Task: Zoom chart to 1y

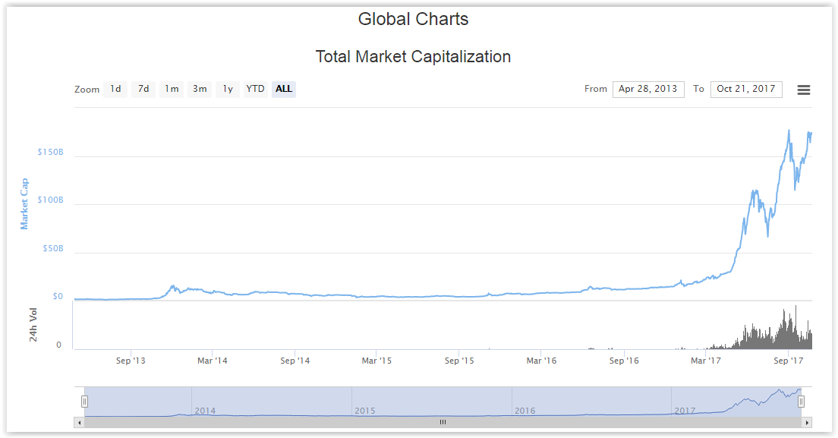Action: [x=228, y=89]
